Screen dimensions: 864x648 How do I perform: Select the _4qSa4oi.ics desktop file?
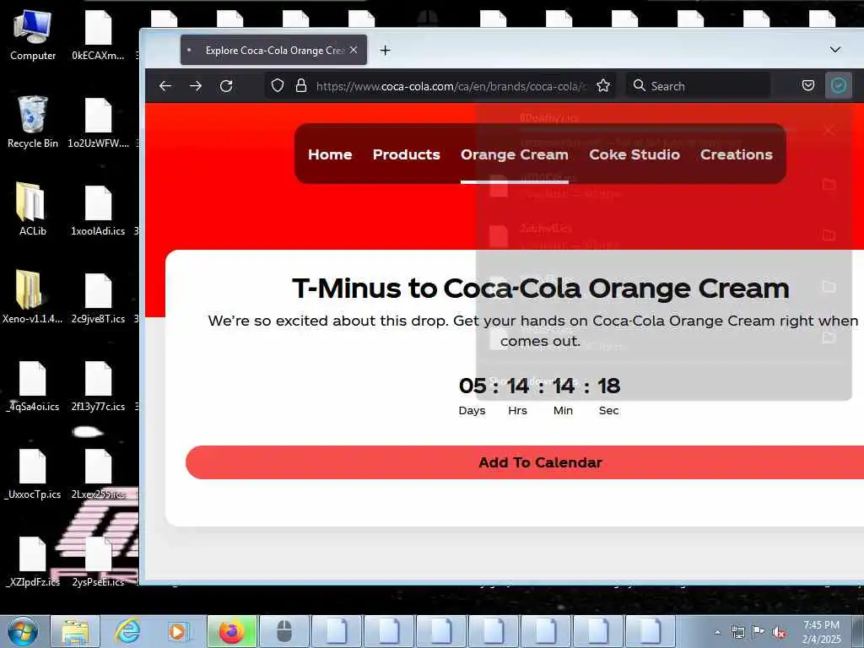point(33,386)
